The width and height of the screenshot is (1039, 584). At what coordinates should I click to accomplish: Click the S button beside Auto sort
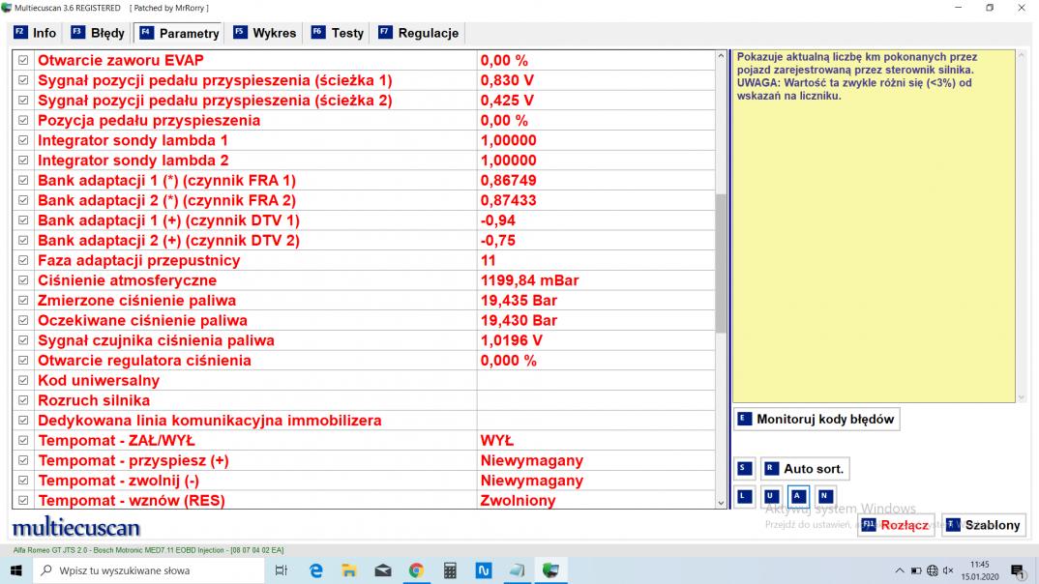[744, 469]
